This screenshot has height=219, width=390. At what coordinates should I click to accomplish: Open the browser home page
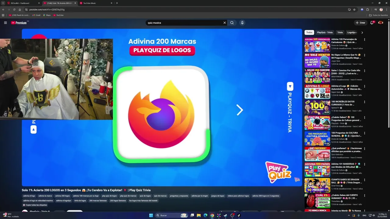pos(20,9)
